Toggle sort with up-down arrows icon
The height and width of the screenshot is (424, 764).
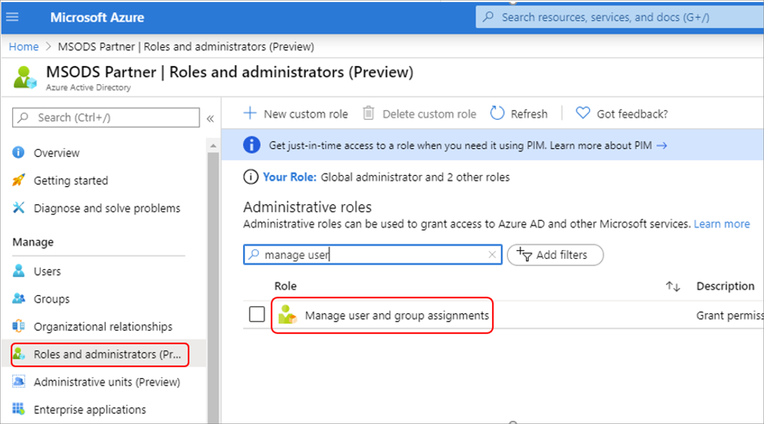[x=673, y=286]
